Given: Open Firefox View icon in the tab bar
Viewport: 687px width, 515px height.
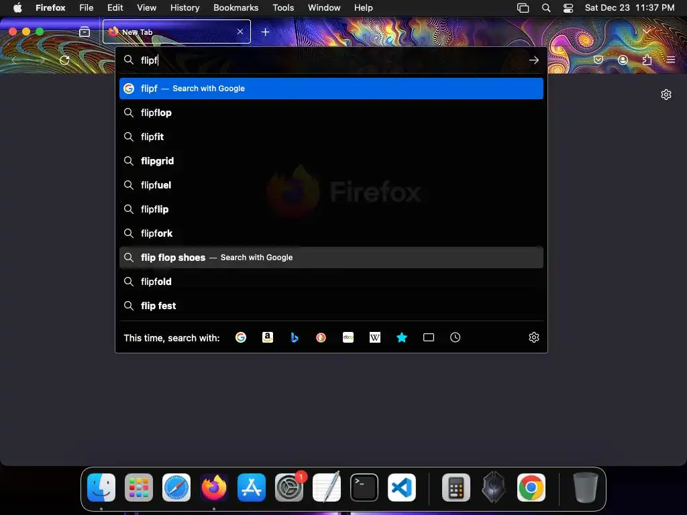Looking at the screenshot, I should click(85, 32).
